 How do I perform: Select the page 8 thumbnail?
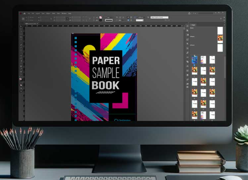[203, 82]
